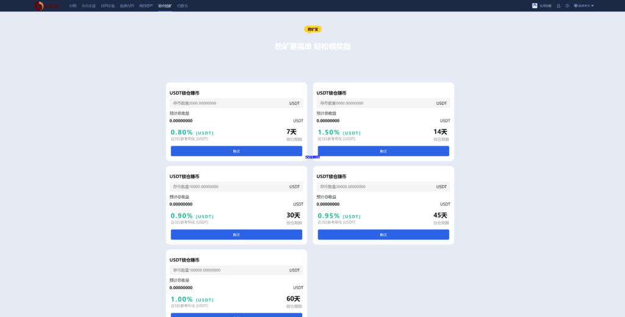Purchase the 45天 0.95% plan
The height and width of the screenshot is (317, 625).
[383, 235]
